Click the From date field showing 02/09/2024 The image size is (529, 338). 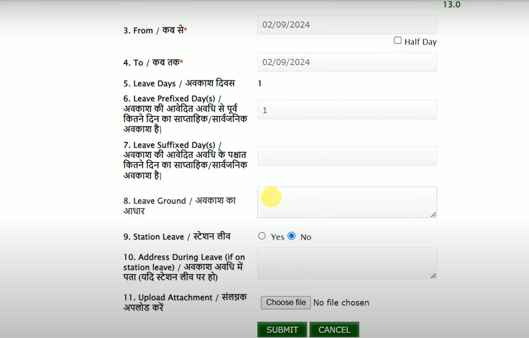coord(347,25)
